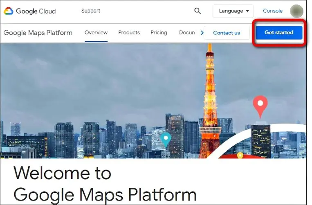
Task: Open the truncated Documentation tab
Action: click(x=187, y=33)
